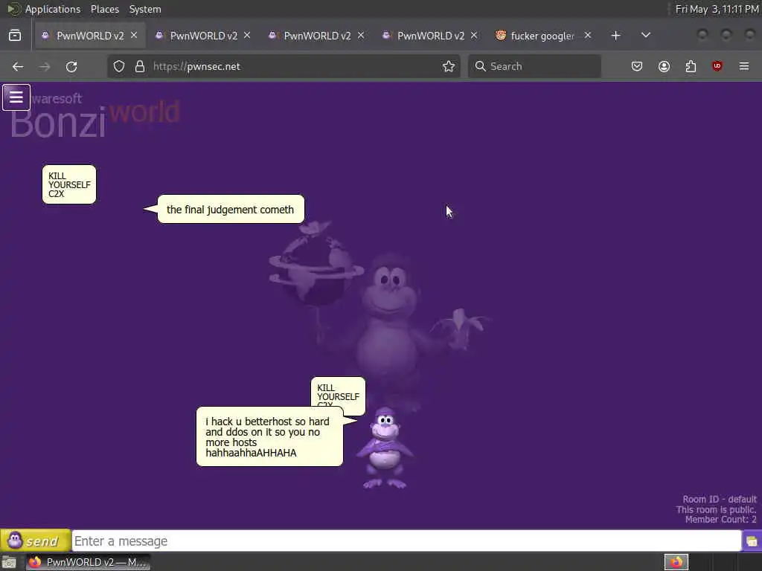Click the final judgement cometh speech bubble
The width and height of the screenshot is (762, 571).
coord(230,209)
